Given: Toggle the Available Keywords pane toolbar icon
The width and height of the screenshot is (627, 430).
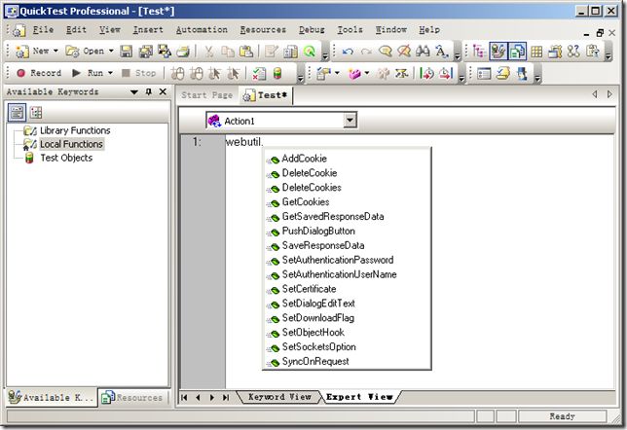Looking at the screenshot, I should coord(498,52).
